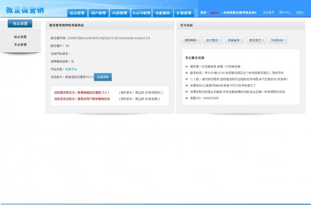The height and width of the screenshot is (205, 311).
Task: Click the 当前网站语言 line
Action: (60, 54)
